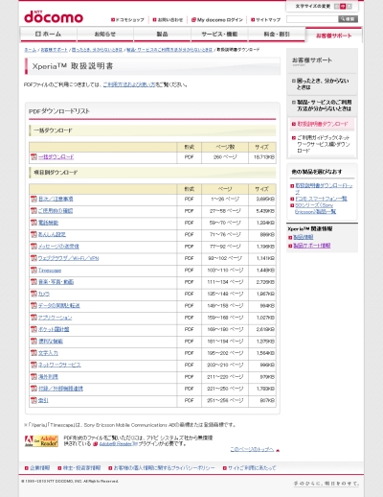The height and width of the screenshot is (497, 383).
Task: Open the 製品 navigation tab
Action: (x=162, y=35)
